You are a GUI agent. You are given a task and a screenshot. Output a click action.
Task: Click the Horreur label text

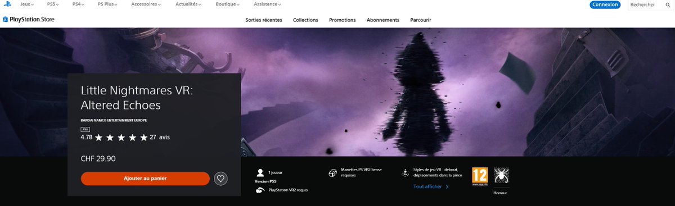tap(499, 193)
